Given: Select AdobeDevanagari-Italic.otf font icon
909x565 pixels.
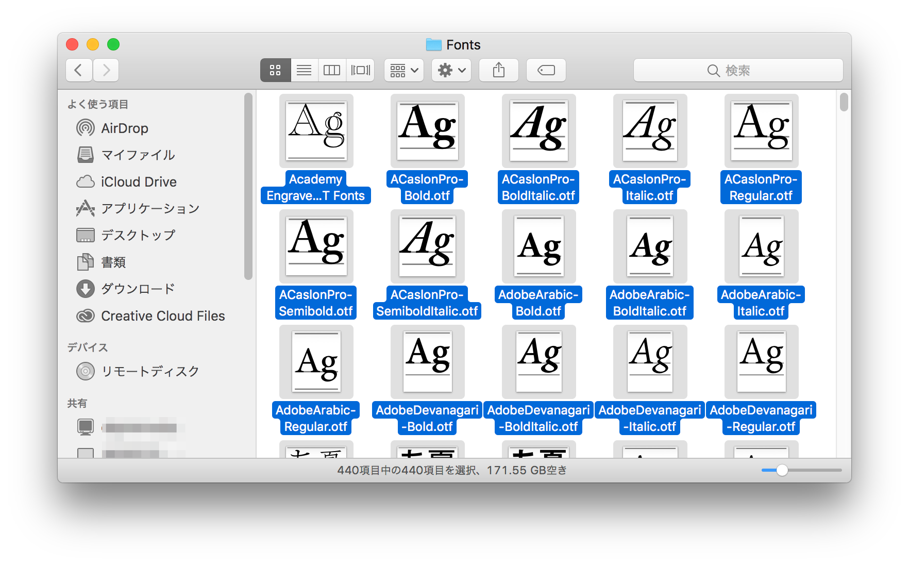Looking at the screenshot, I should pos(650,362).
